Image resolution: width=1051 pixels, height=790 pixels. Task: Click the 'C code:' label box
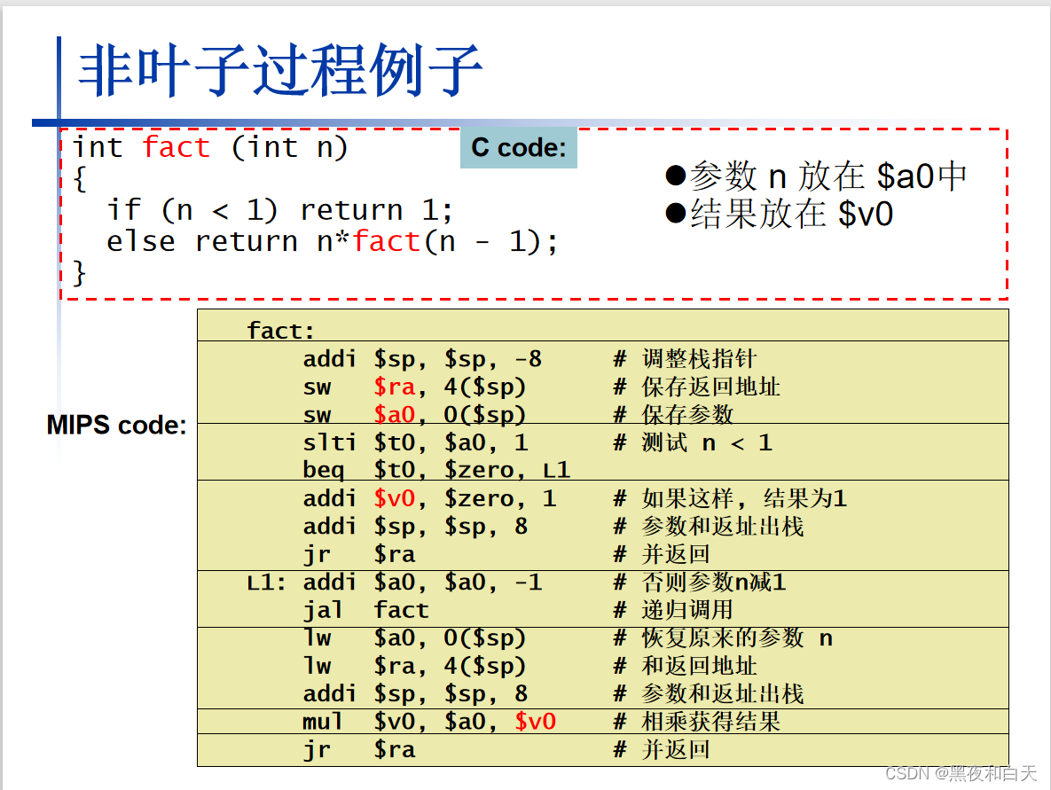coord(519,147)
